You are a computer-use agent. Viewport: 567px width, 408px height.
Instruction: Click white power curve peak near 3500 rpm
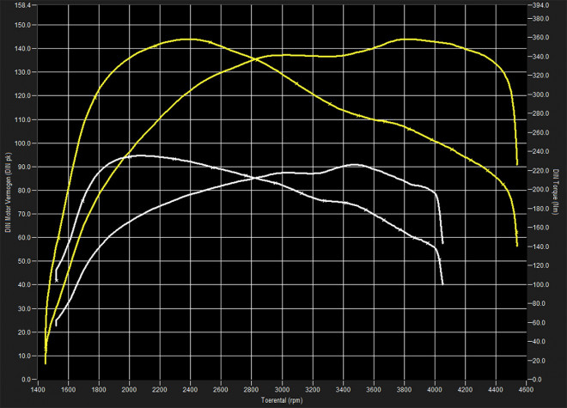point(355,164)
